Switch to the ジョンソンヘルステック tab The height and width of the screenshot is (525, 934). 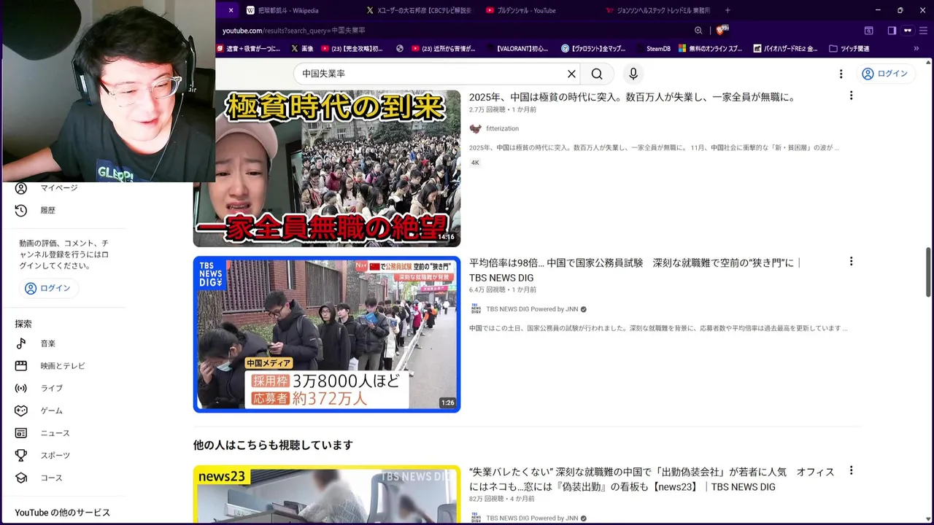click(x=658, y=10)
